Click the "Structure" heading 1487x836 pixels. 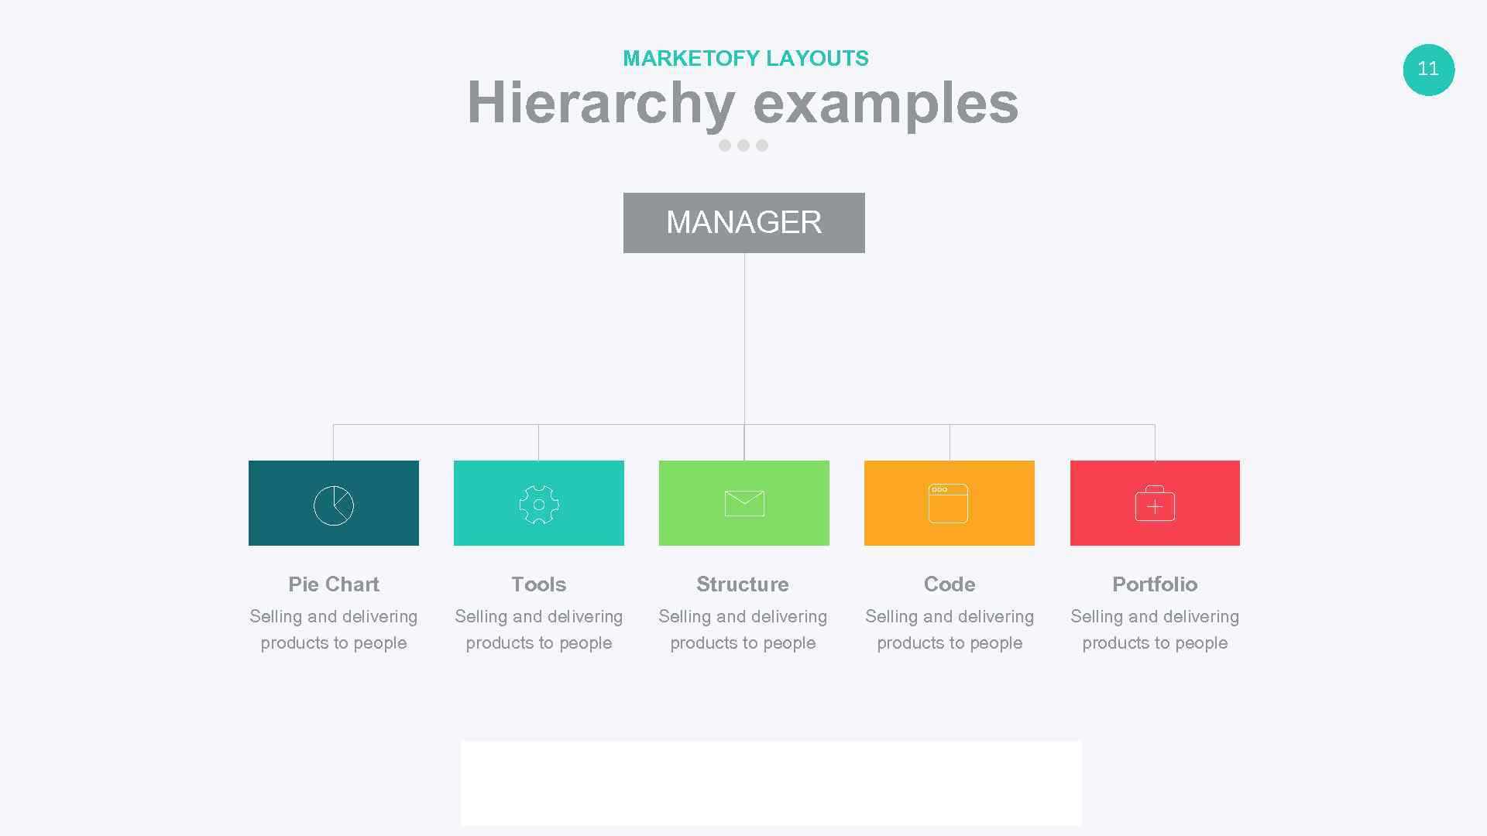click(x=743, y=584)
